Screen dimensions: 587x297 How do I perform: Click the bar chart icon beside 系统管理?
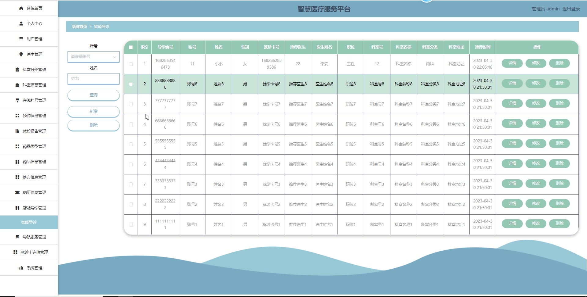(x=21, y=268)
